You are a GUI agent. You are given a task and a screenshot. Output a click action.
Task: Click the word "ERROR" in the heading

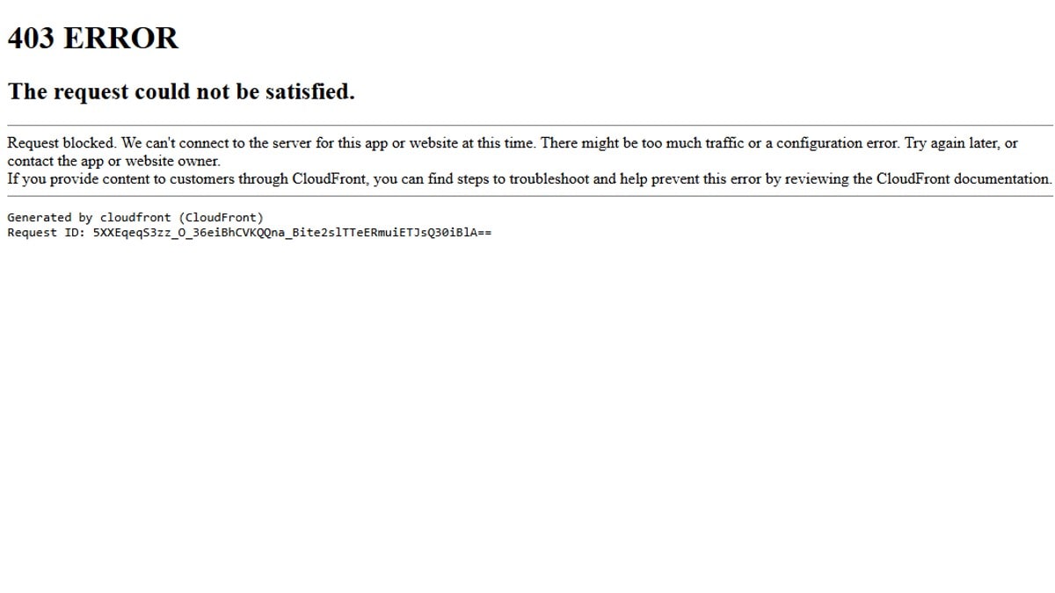click(x=122, y=38)
